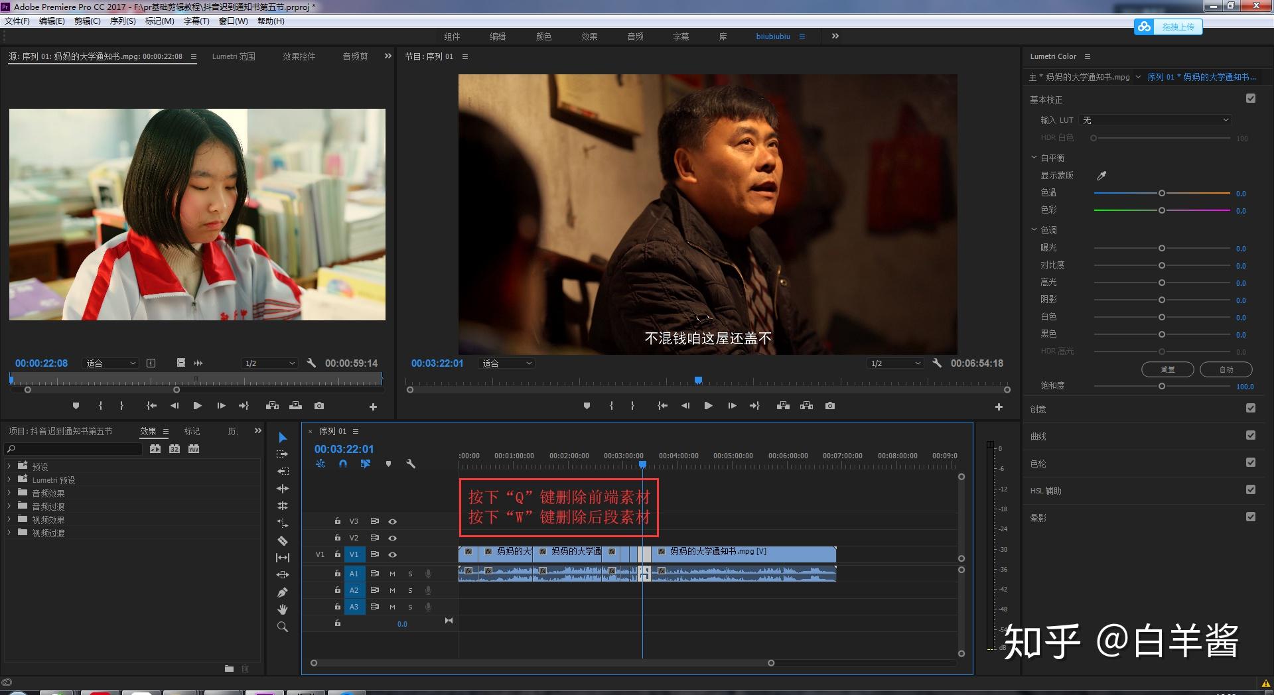Open program monitor zoom level dropdown
The height and width of the screenshot is (695, 1274).
click(506, 363)
